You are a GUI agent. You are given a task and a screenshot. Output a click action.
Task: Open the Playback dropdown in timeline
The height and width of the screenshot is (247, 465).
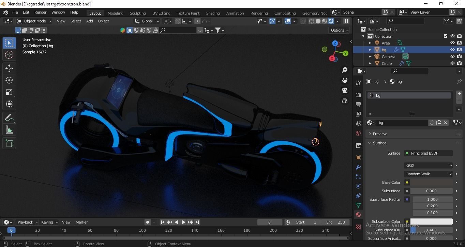28,222
